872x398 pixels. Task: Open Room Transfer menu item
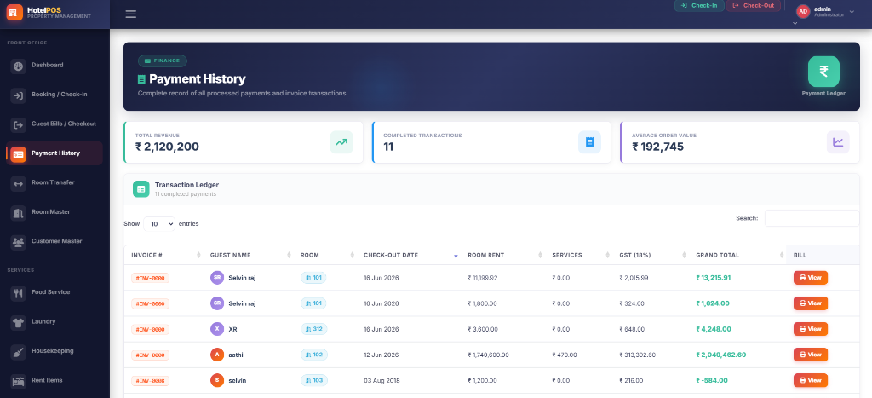(x=54, y=183)
